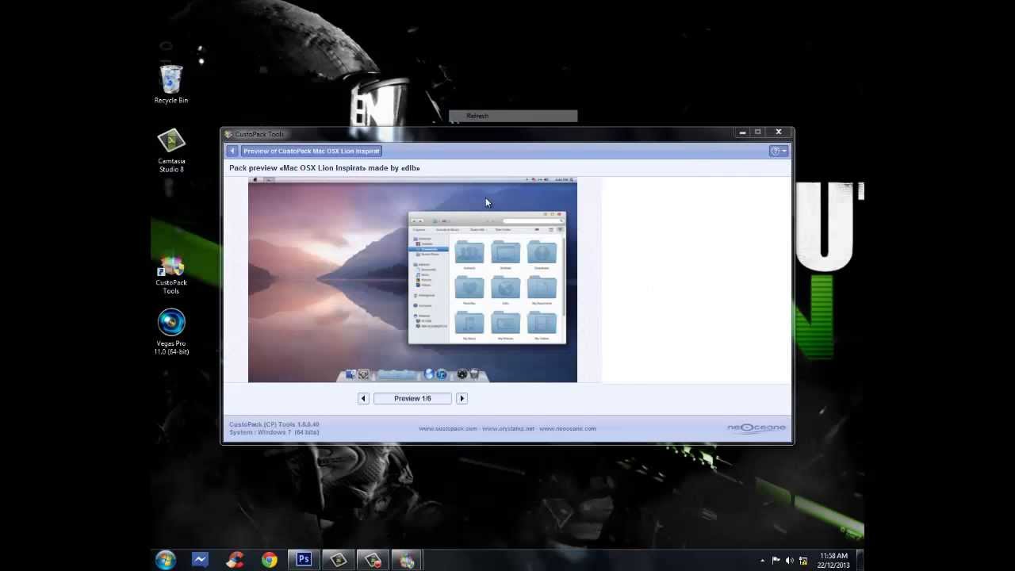Switch to CustoPack Tools in the taskbar
The image size is (1015, 571).
point(407,560)
